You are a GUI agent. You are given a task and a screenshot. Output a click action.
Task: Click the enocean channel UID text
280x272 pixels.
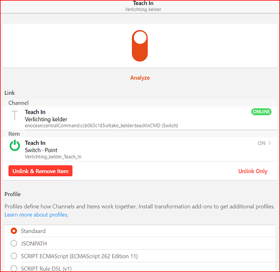click(101, 126)
